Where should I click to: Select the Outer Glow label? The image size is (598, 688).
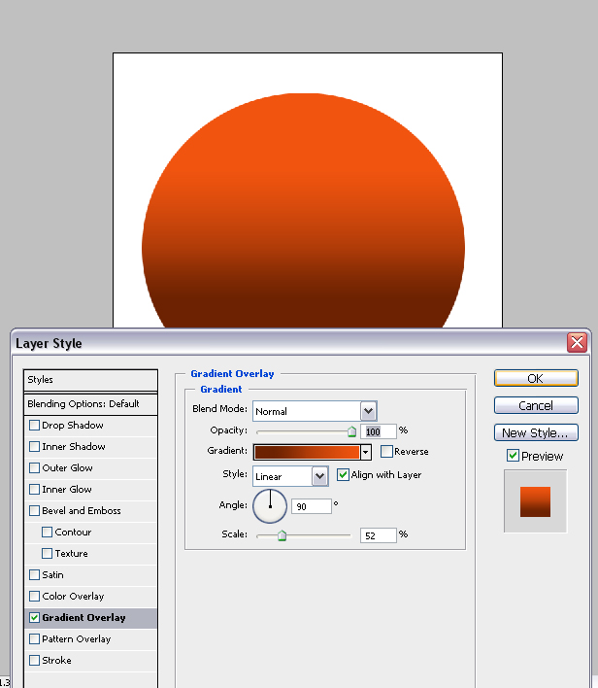67,467
